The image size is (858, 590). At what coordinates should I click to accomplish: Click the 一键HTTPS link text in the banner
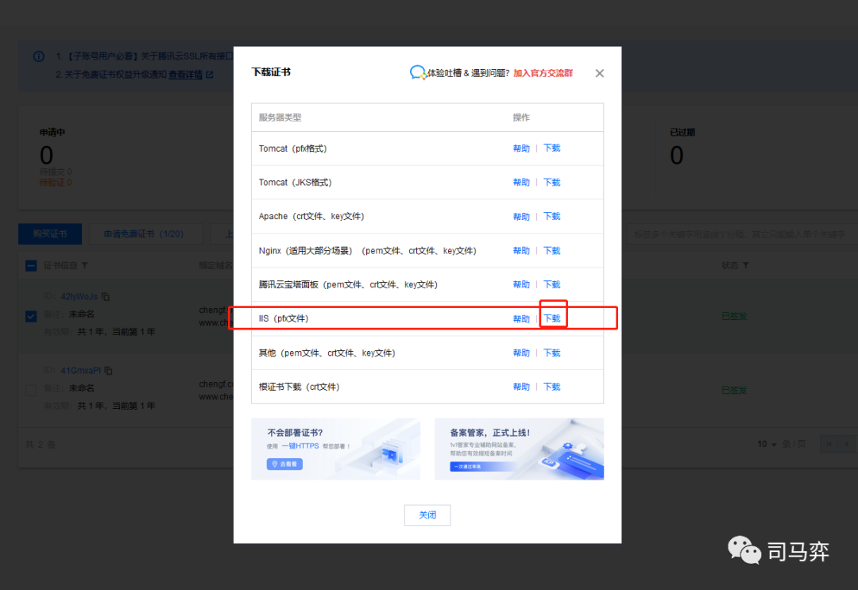(x=300, y=445)
